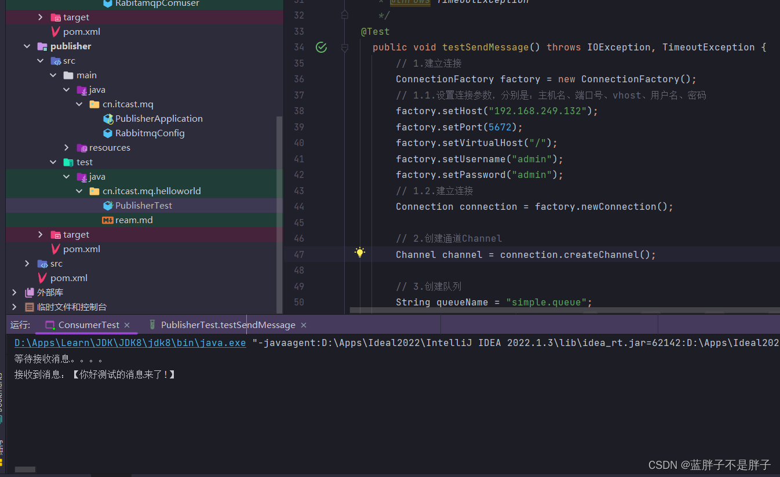Click the PublisherTest.testSendMessage test icon
Image resolution: width=780 pixels, height=477 pixels.
[152, 325]
